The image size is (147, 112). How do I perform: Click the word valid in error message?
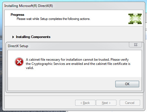[30, 68]
